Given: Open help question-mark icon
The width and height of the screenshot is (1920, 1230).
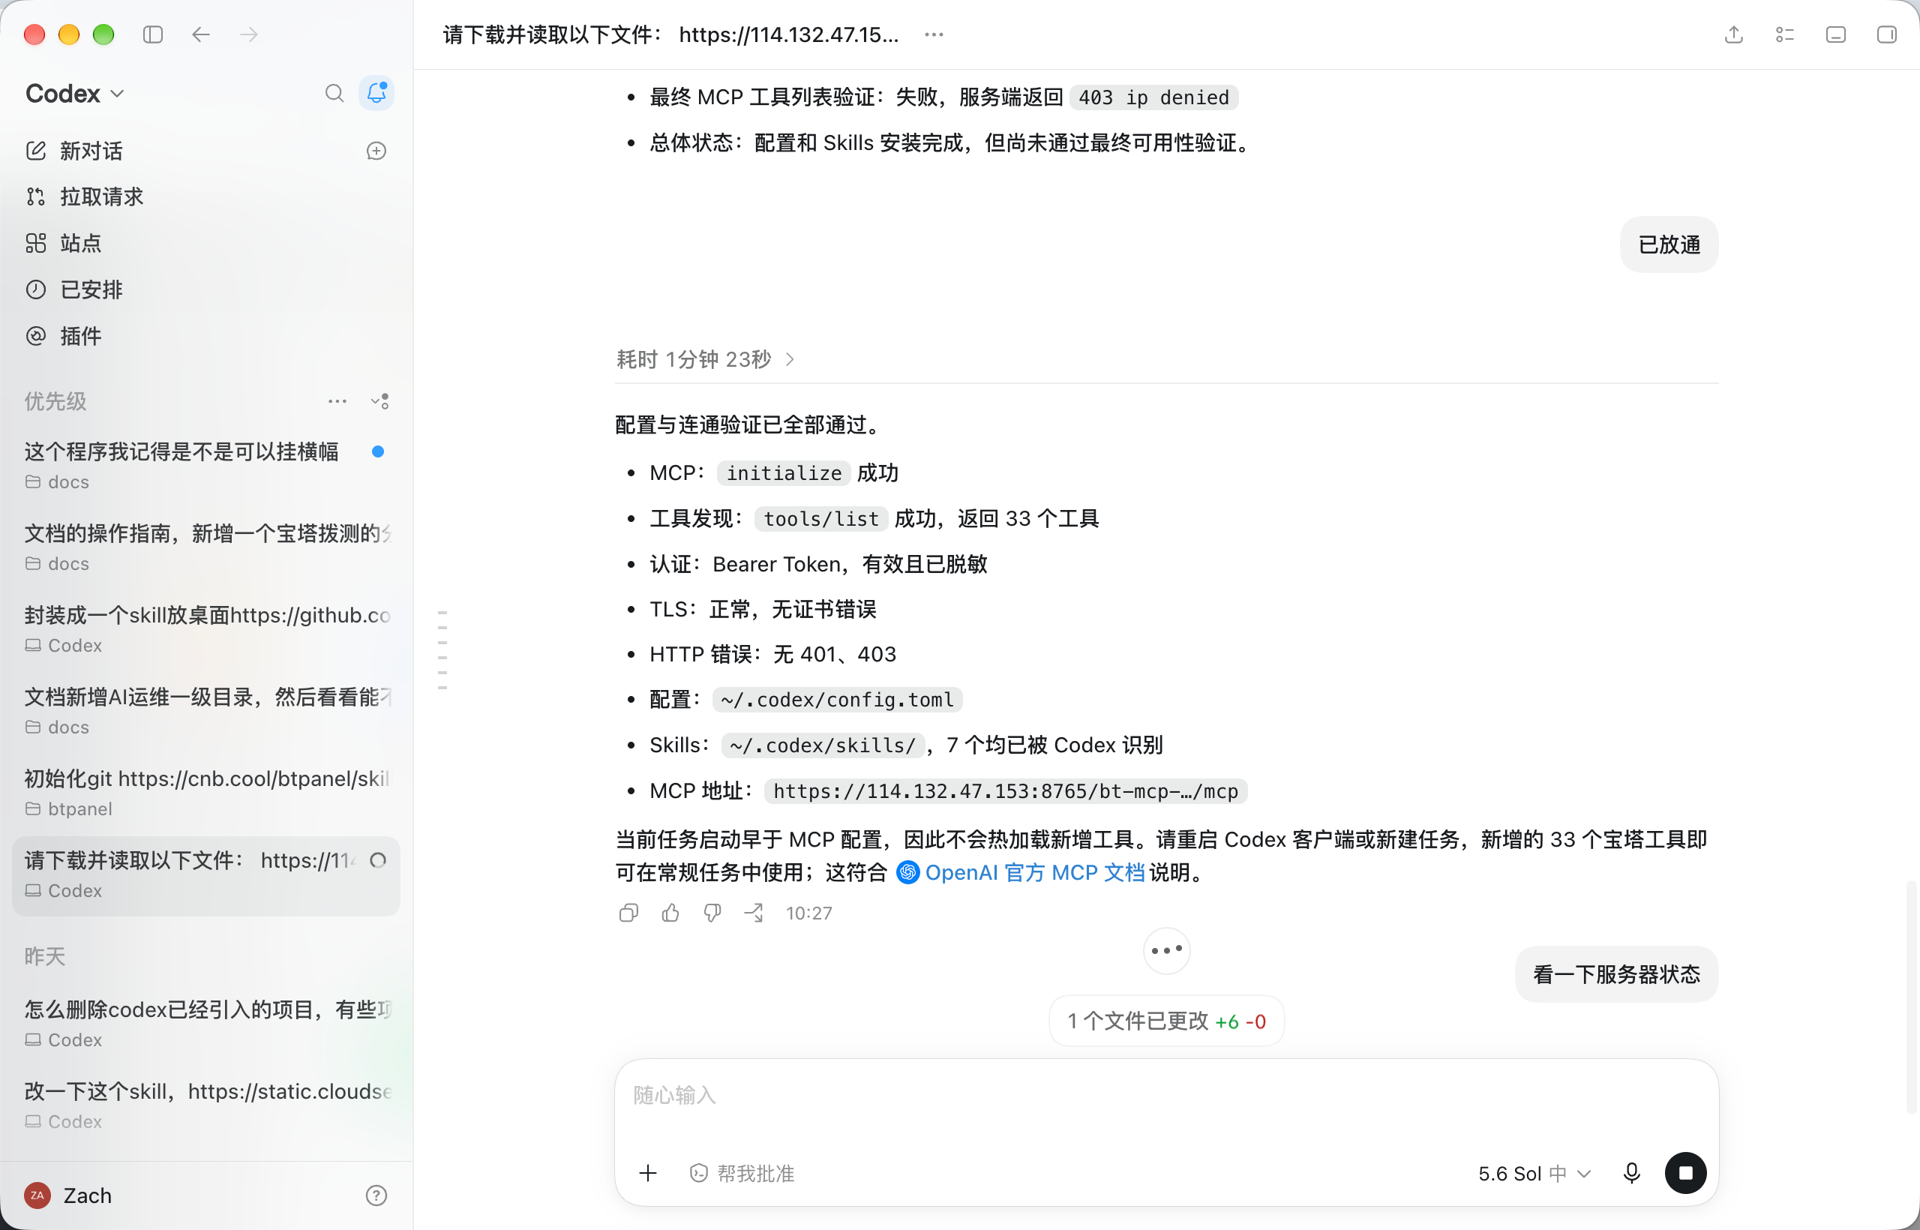Looking at the screenshot, I should (x=376, y=1195).
